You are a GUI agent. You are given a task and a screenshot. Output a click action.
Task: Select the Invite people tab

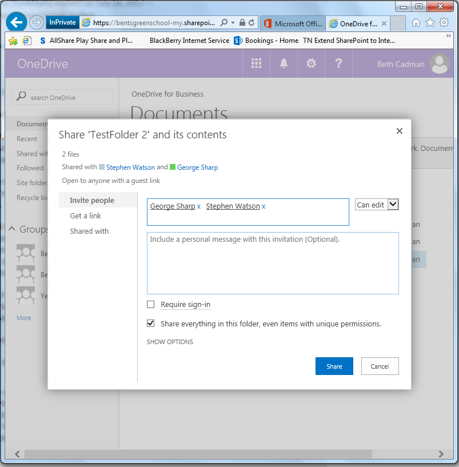pos(98,200)
